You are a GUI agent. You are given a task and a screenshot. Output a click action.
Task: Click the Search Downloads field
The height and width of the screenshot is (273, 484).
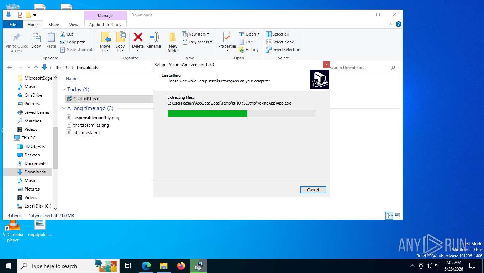tap(362, 67)
